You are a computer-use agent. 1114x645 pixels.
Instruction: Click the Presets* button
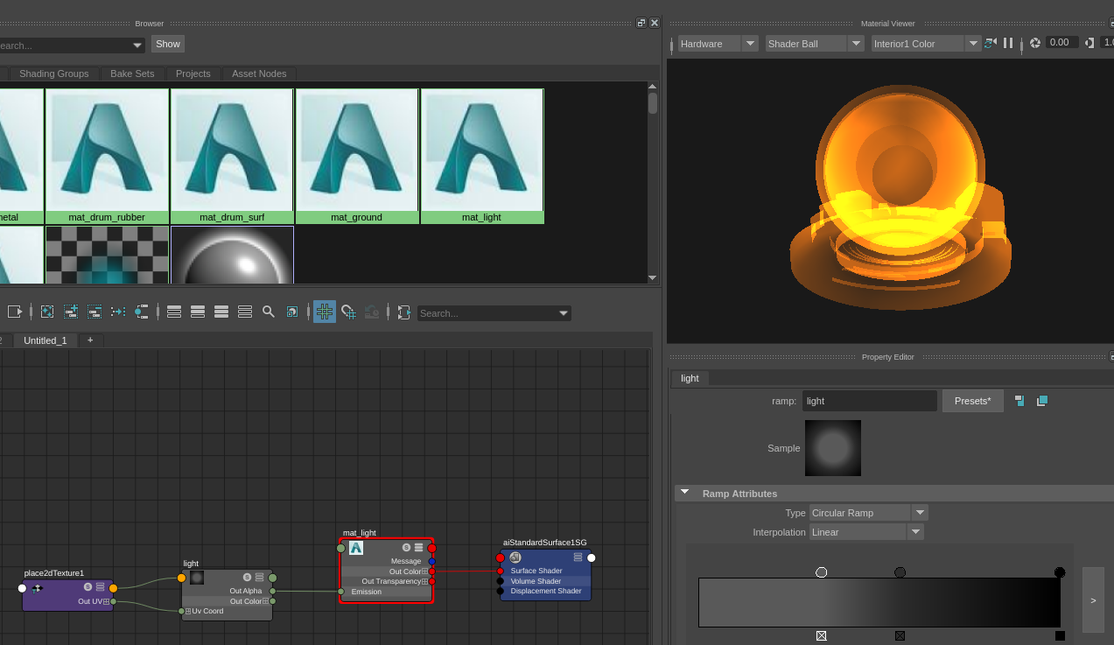pos(973,401)
